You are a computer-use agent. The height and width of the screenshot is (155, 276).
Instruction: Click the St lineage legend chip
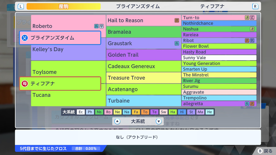[191, 112]
